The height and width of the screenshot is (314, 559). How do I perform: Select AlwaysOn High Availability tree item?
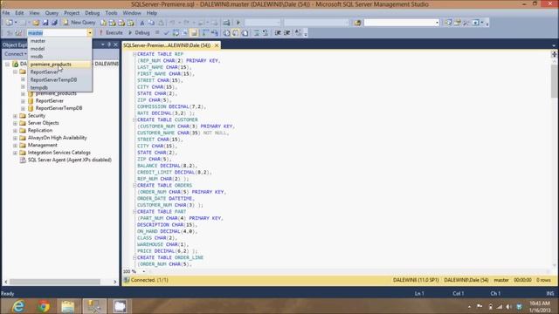(x=58, y=138)
